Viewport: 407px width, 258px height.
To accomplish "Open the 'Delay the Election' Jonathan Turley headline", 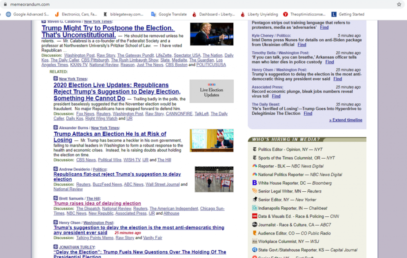I will point(140,254).
